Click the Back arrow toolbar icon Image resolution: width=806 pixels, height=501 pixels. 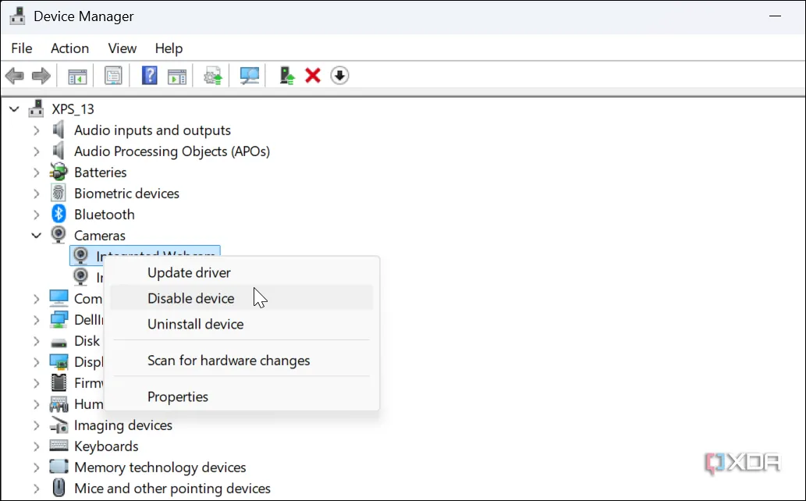tap(14, 76)
